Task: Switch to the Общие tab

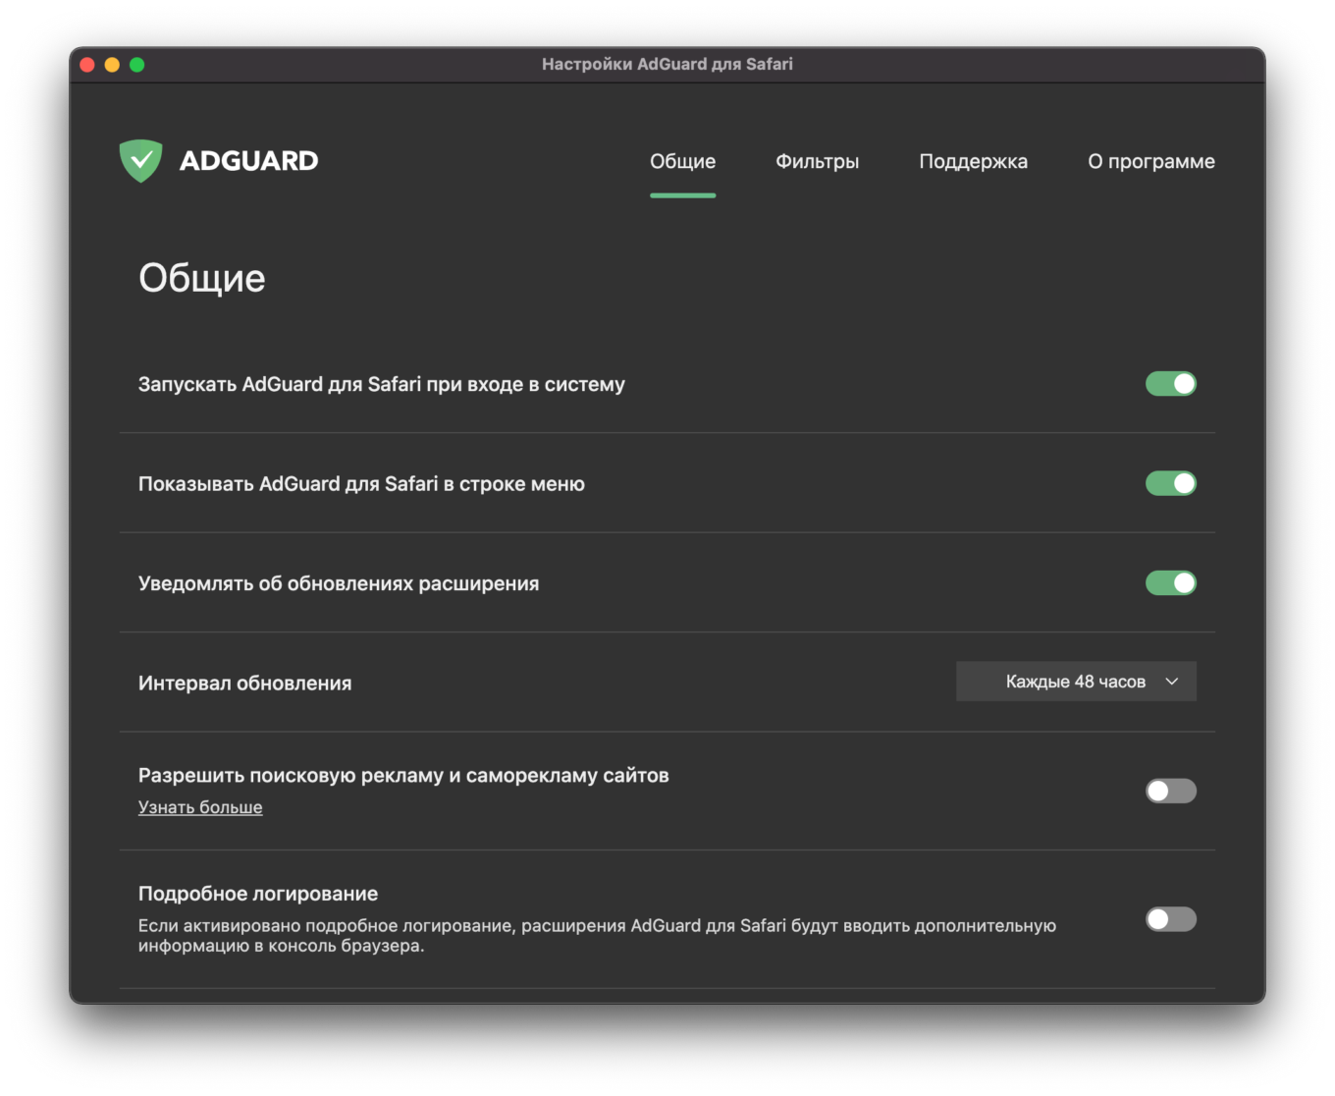Action: [x=682, y=161]
